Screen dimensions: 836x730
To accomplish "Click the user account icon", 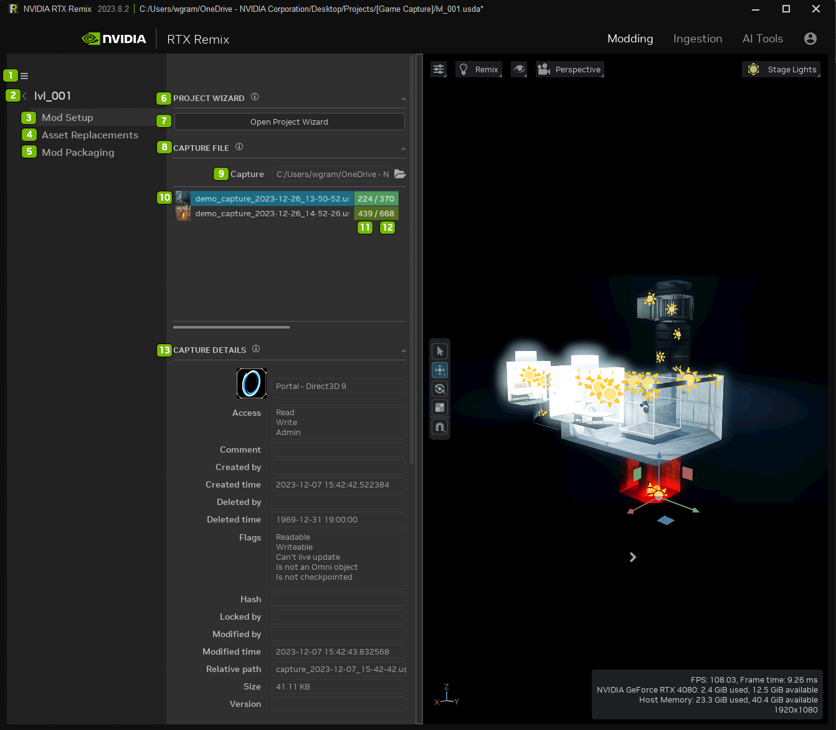I will coord(810,39).
